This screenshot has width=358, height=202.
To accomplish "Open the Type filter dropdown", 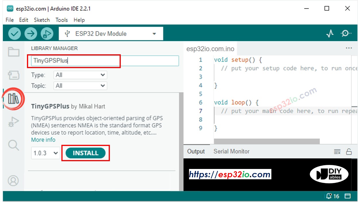I will [x=80, y=75].
